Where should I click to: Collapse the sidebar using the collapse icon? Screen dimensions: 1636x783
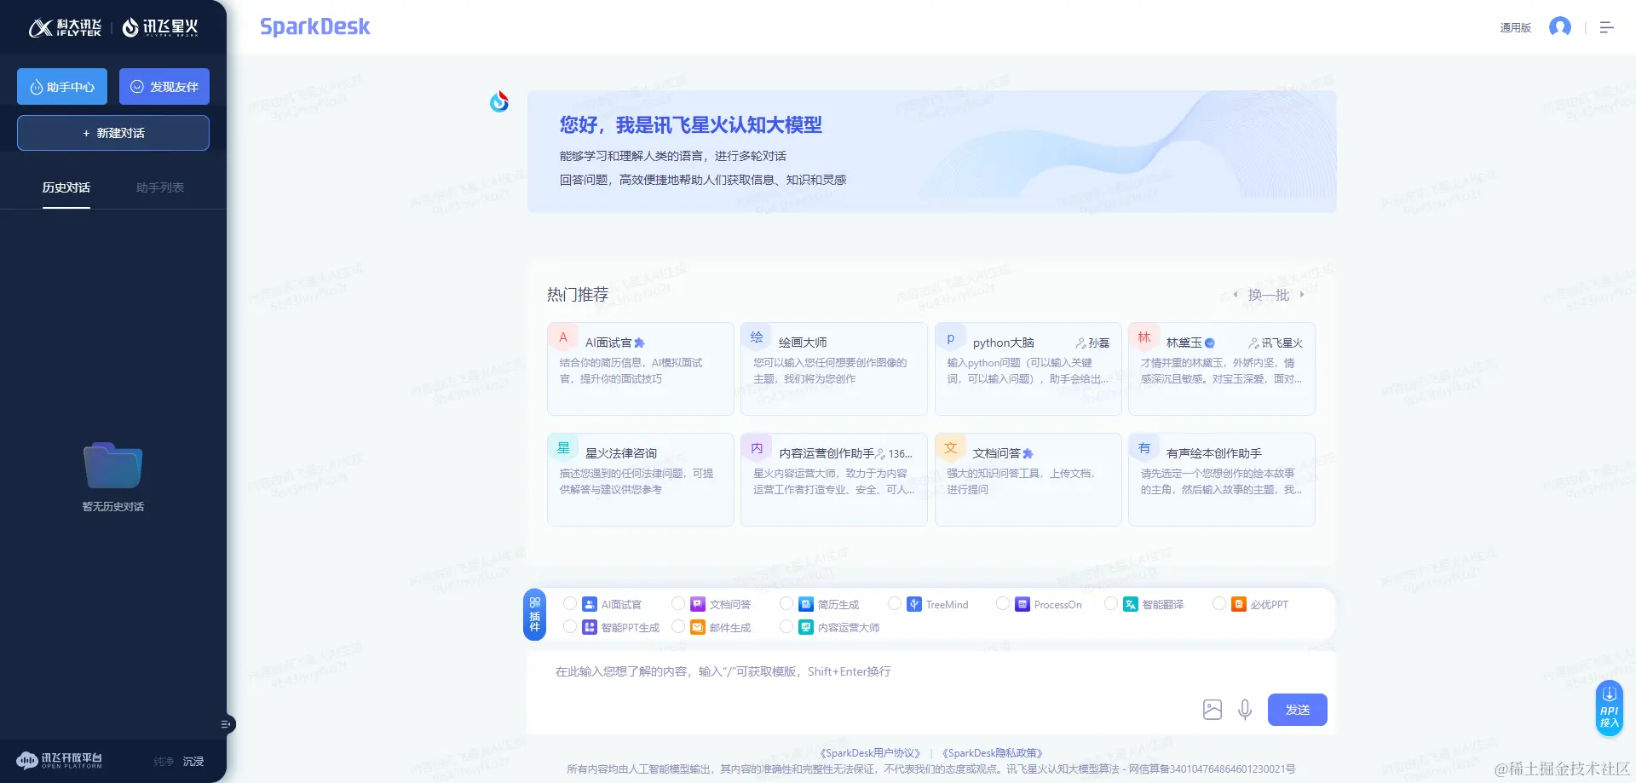click(x=226, y=724)
